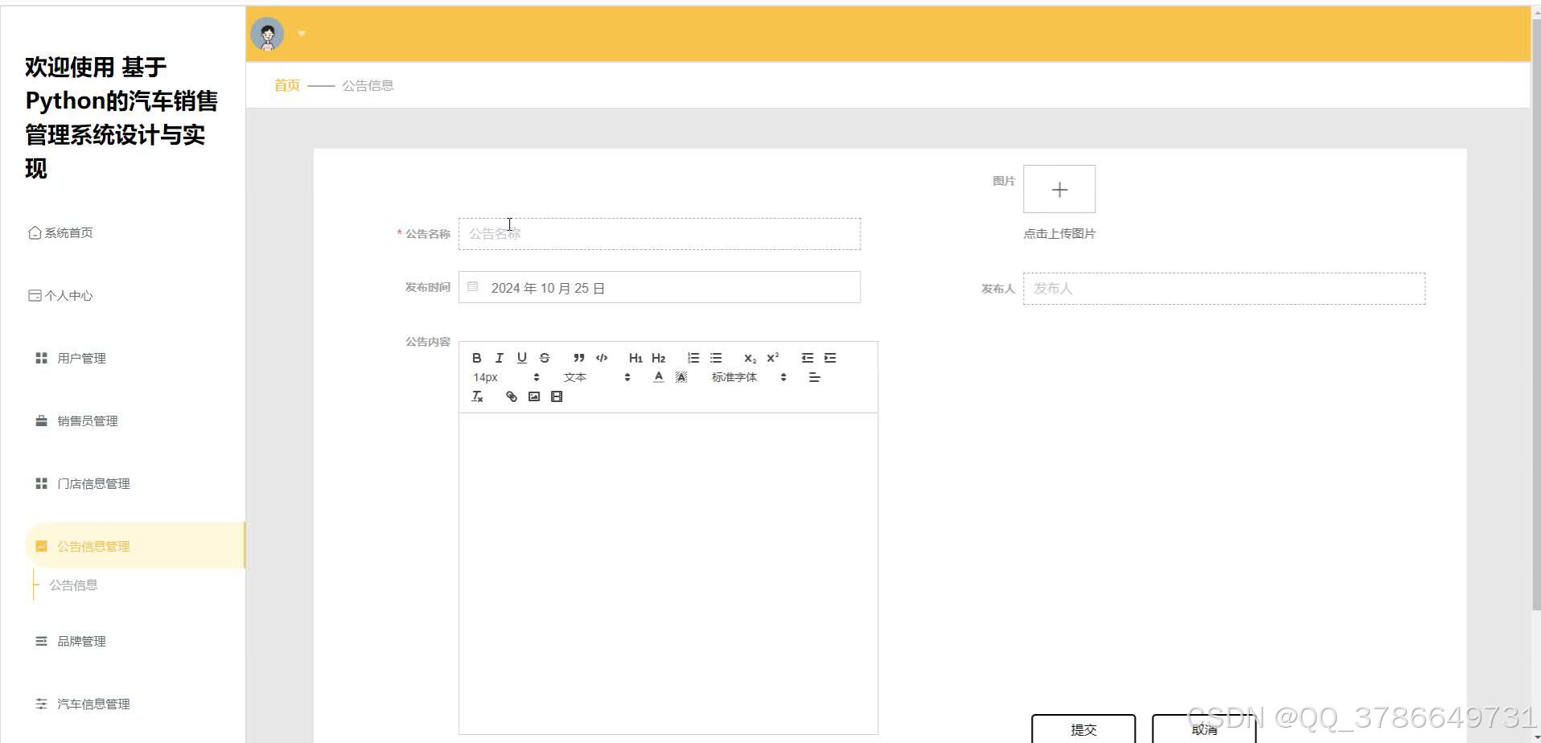The image size is (1541, 743).
Task: Toggle bold formatting in the editor
Action: (x=476, y=357)
